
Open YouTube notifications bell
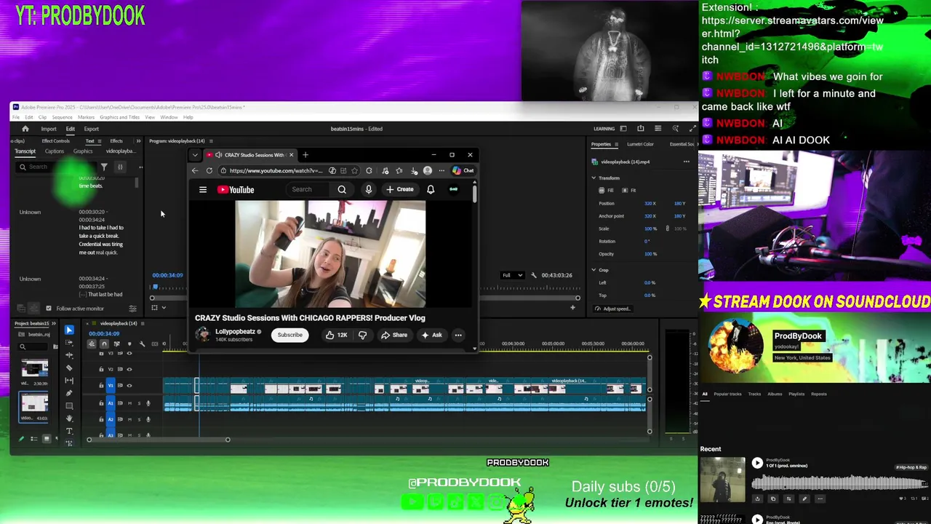coord(431,189)
